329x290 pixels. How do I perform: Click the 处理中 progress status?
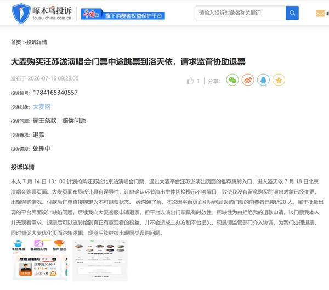click(x=42, y=149)
